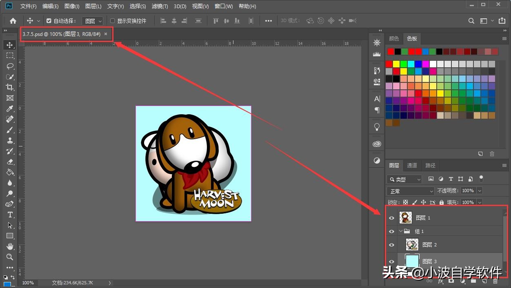The image size is (511, 288).
Task: Click the delete layer trash icon
Action: tap(495, 281)
